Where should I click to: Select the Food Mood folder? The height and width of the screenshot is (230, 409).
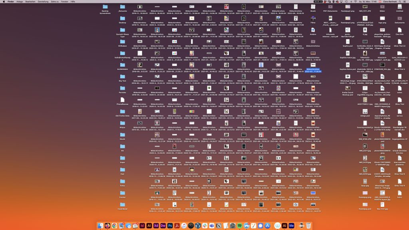[x=122, y=204]
